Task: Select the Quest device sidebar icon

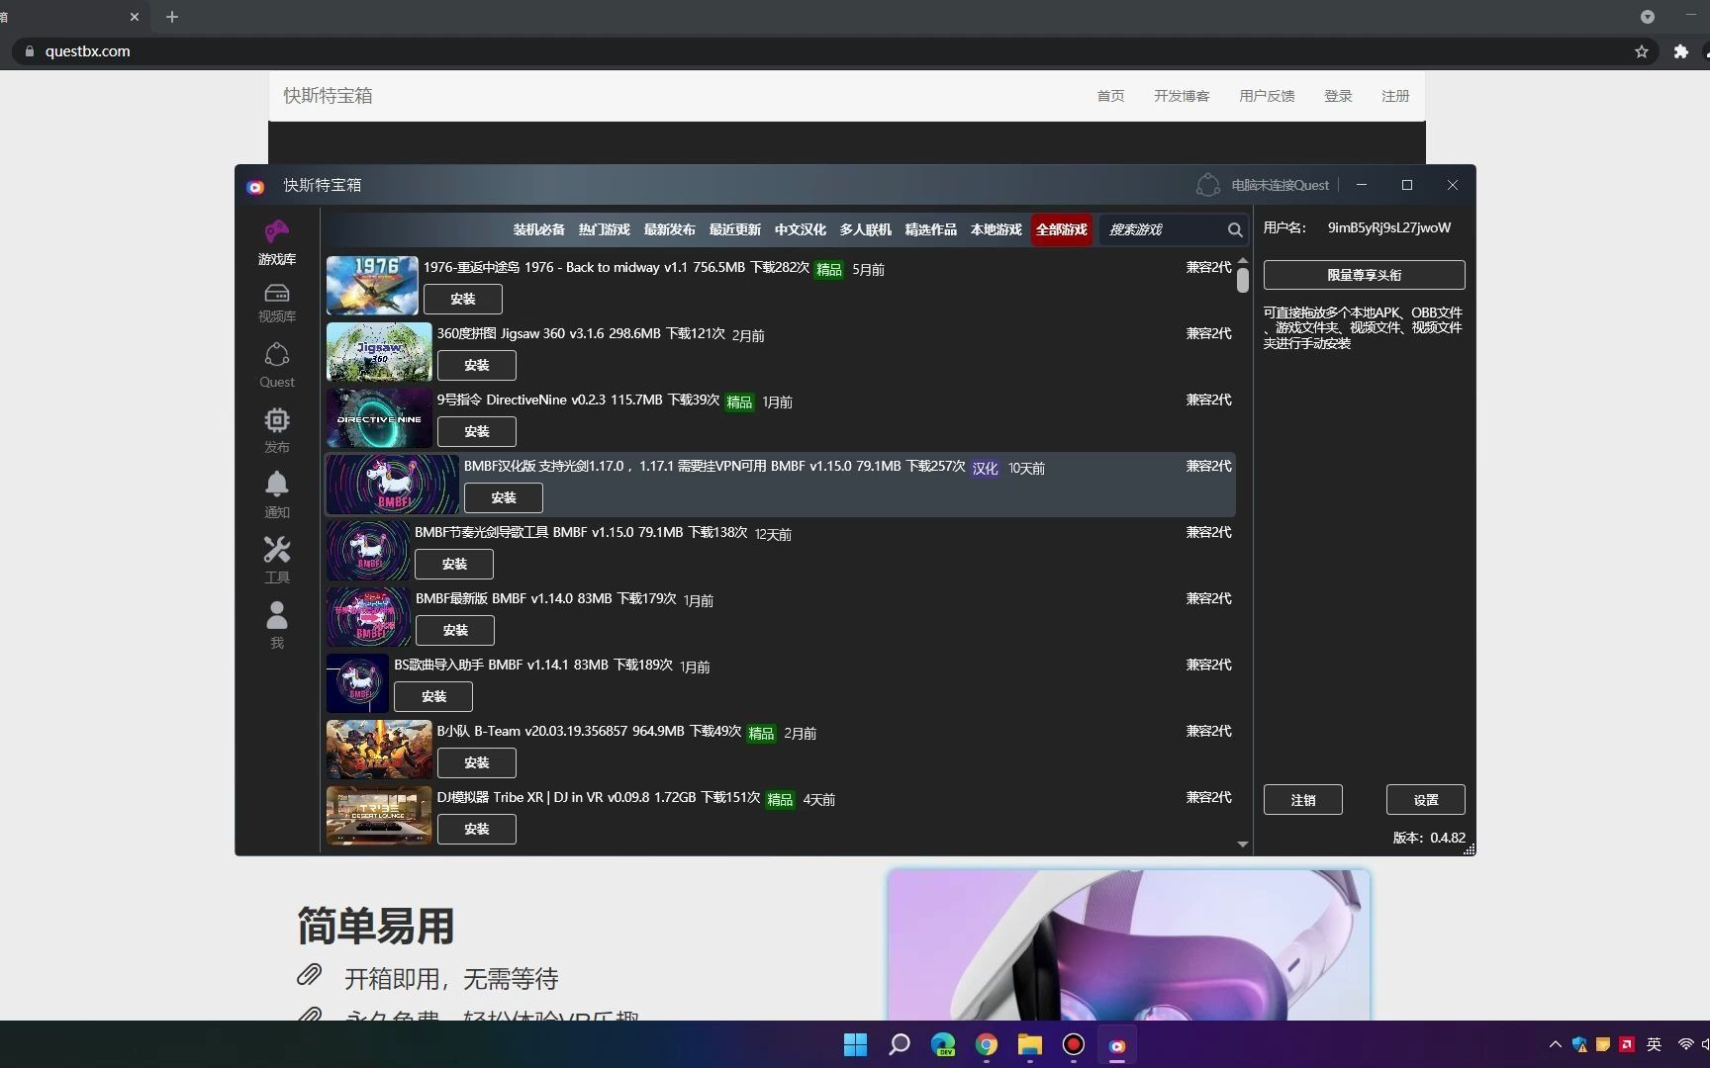Action: click(x=277, y=354)
